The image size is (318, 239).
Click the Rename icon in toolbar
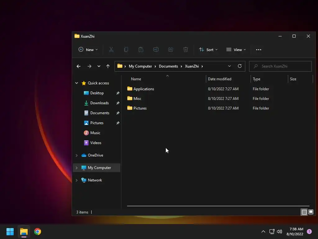click(156, 49)
